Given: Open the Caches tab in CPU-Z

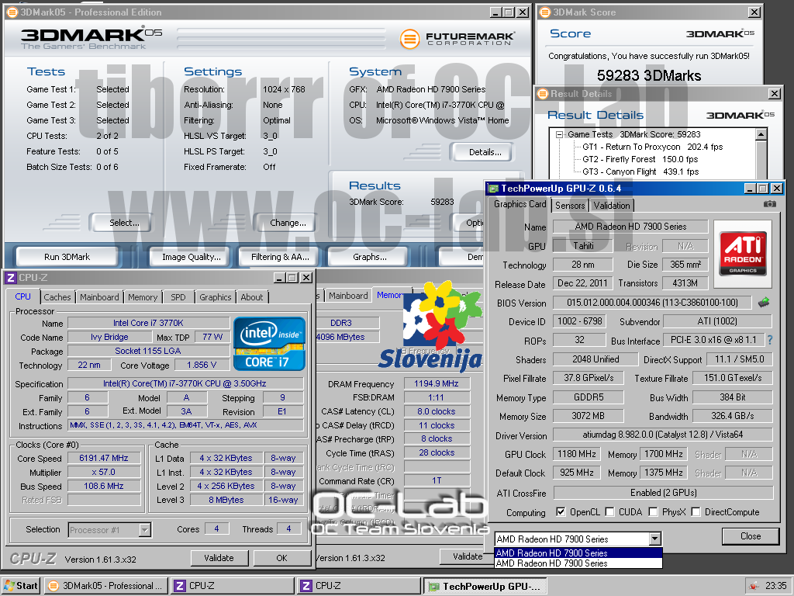Looking at the screenshot, I should [57, 297].
